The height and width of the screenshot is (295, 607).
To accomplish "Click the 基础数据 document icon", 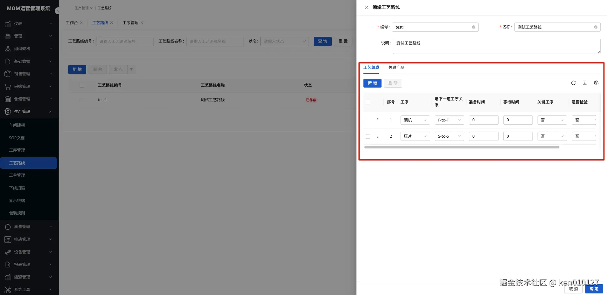I will [x=8, y=61].
